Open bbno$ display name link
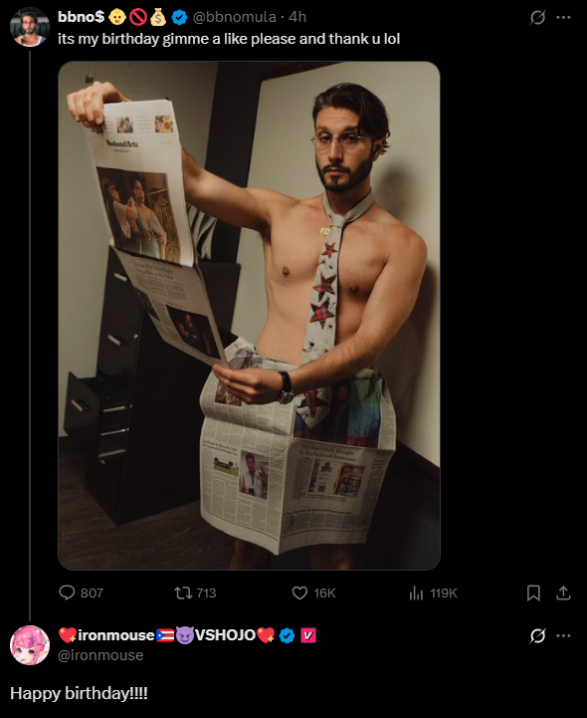Viewport: 587px width, 718px height. [82, 17]
